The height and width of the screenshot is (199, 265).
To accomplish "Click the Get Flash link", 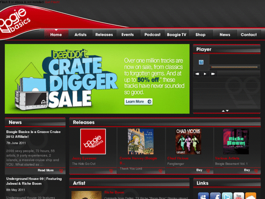I will coord(52,2).
